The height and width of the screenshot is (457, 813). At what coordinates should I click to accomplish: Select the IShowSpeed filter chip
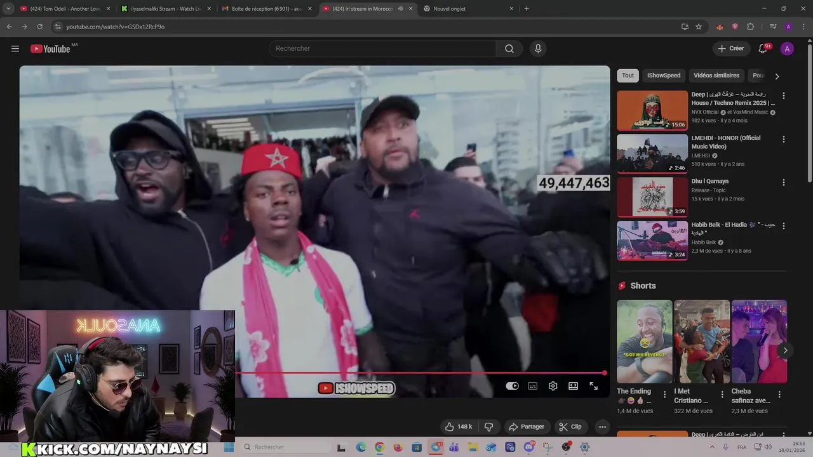(663, 76)
